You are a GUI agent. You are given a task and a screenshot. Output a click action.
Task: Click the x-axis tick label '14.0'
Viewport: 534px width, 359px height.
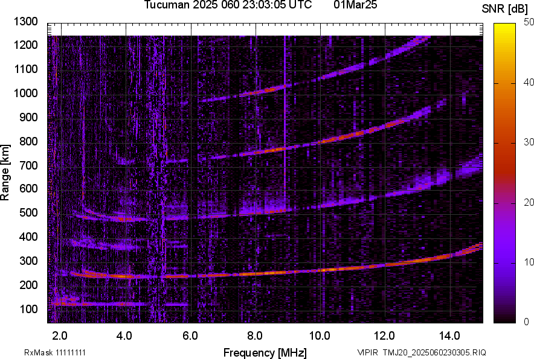[x=450, y=335]
